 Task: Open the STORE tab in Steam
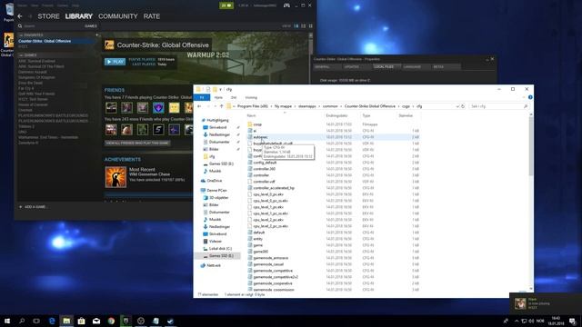pyautogui.click(x=48, y=16)
